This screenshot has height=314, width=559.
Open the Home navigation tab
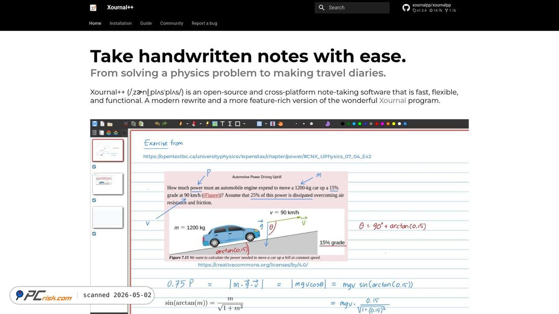[95, 23]
